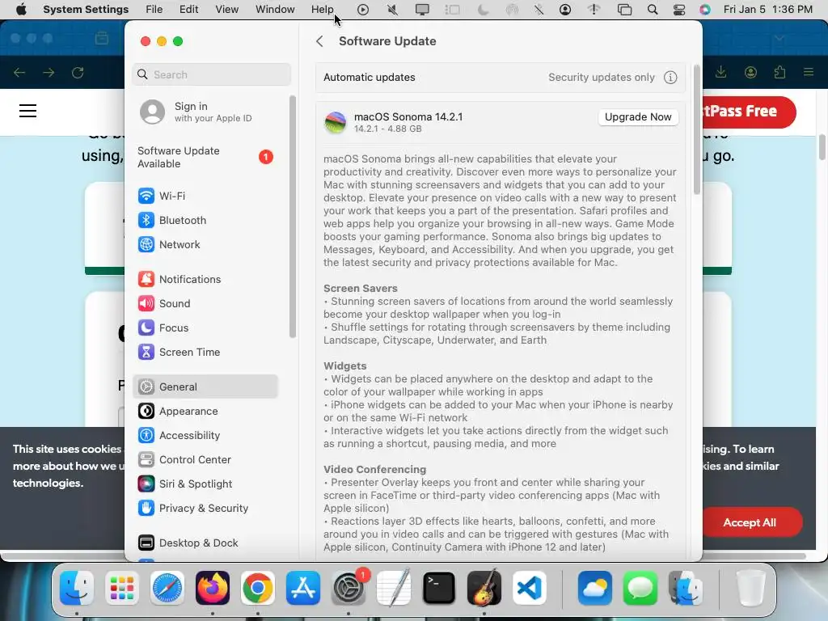This screenshot has width=828, height=621.
Task: Open Firefox from the Dock
Action: point(213,588)
